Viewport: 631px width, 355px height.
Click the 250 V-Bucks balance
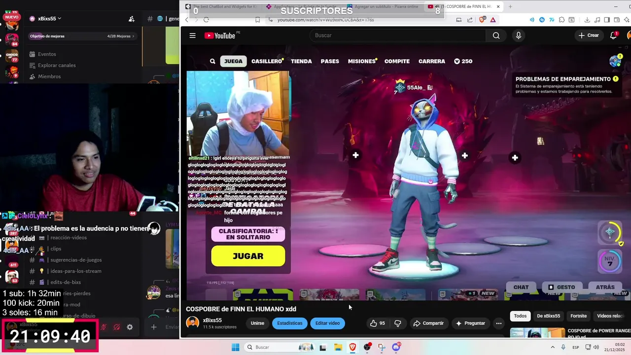point(463,61)
